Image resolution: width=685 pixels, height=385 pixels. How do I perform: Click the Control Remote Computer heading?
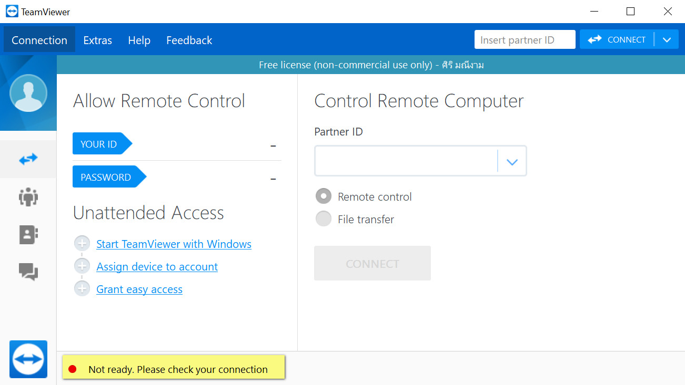[x=419, y=101]
